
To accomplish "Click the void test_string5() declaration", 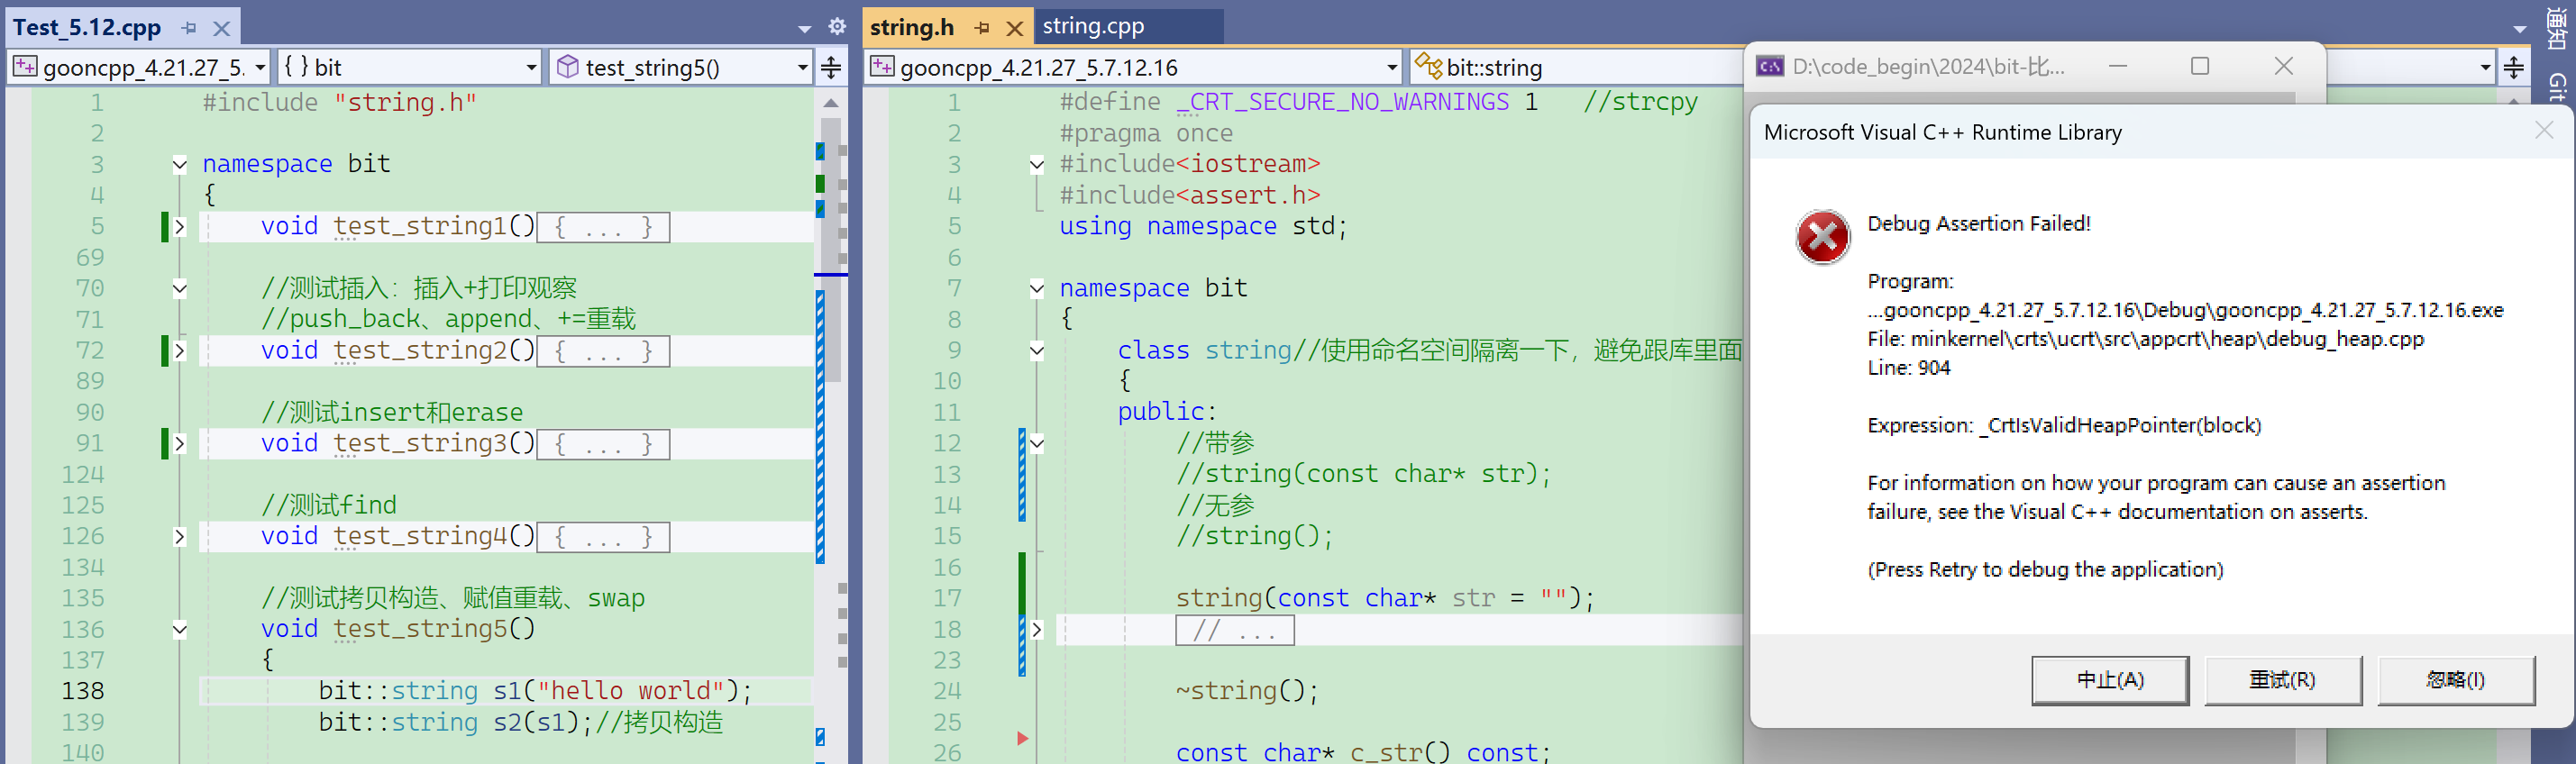I will pyautogui.click(x=398, y=629).
